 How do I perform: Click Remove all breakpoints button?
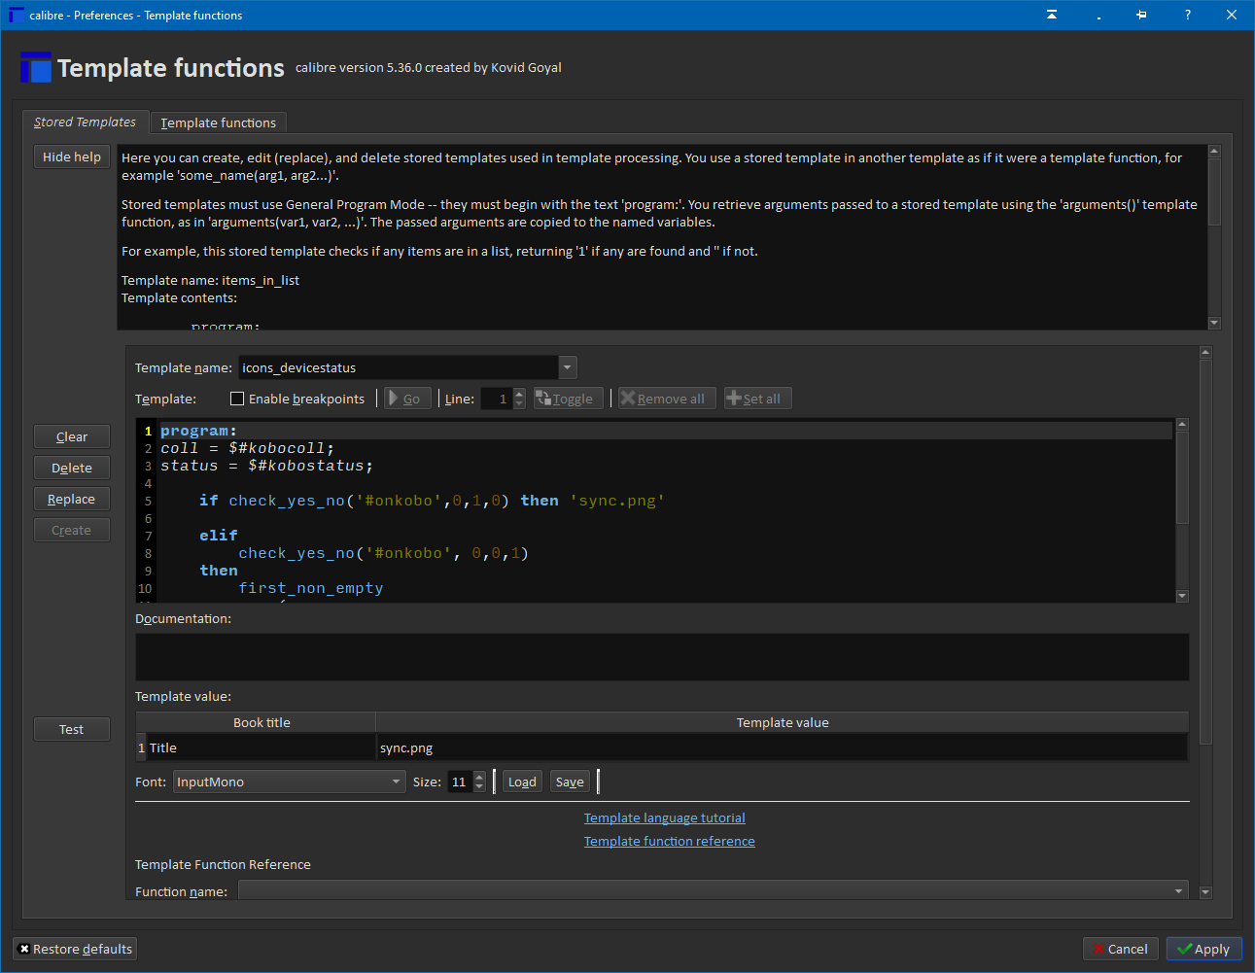pos(667,399)
